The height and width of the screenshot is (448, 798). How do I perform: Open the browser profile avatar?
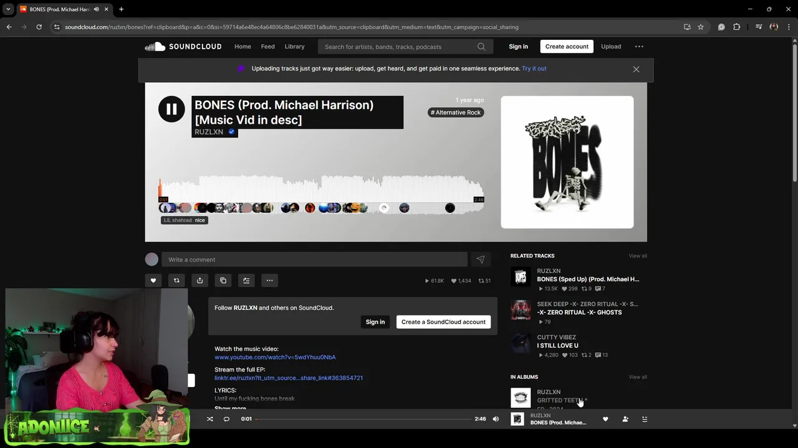coord(774,27)
